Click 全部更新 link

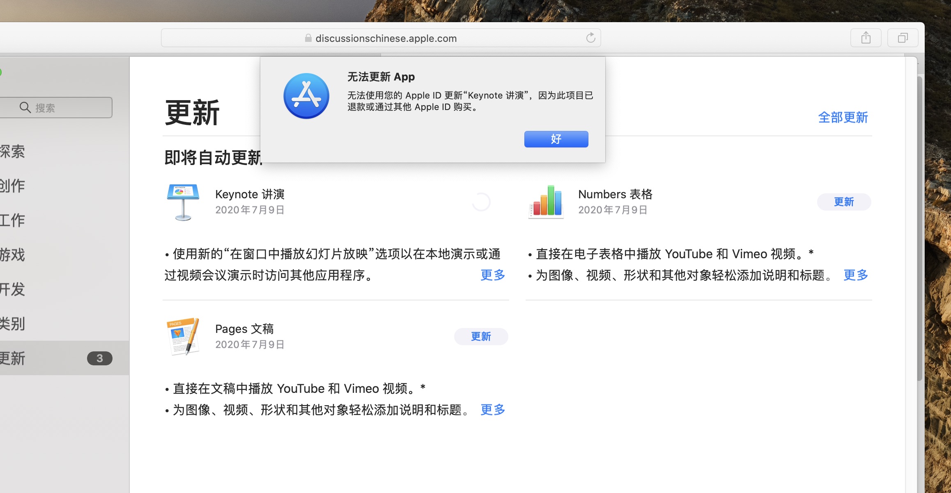coord(843,118)
